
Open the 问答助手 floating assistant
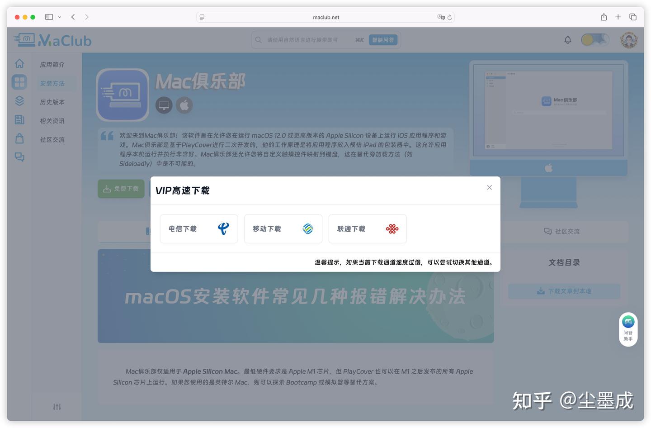tap(628, 329)
